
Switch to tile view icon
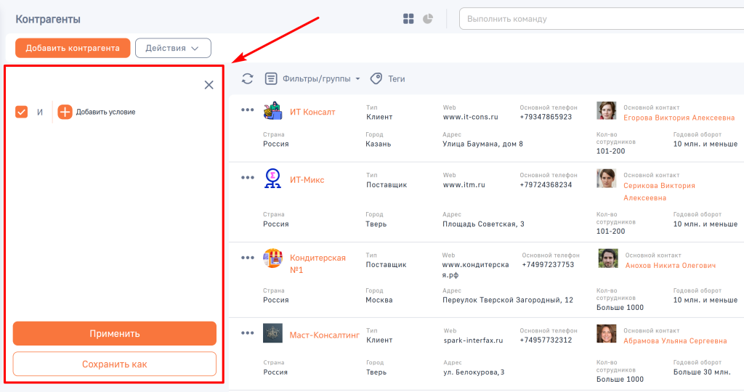pyautogui.click(x=409, y=19)
